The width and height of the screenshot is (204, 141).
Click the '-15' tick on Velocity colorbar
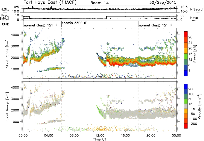[x=192, y=109]
